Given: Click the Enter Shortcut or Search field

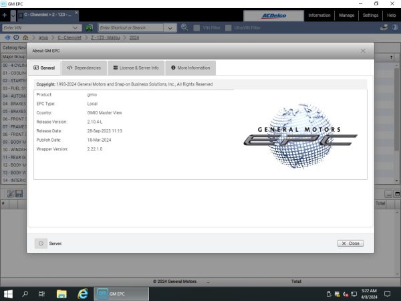Looking at the screenshot, I should pyautogui.click(x=131, y=27).
